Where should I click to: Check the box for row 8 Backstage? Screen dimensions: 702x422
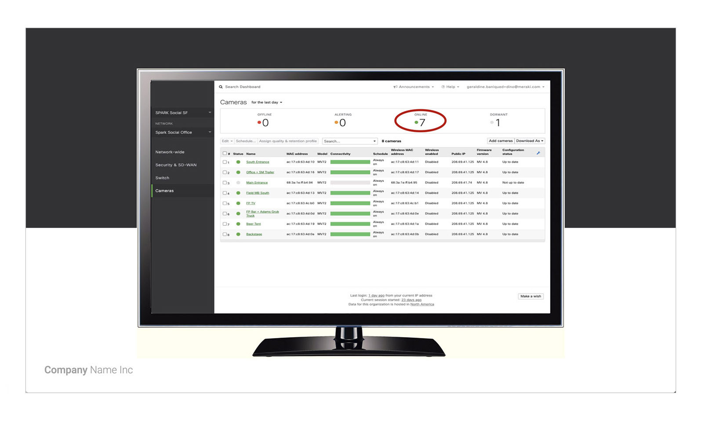click(225, 234)
